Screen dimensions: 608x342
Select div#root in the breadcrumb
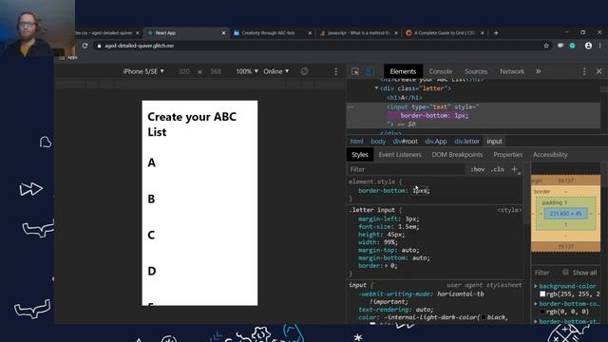pyautogui.click(x=406, y=142)
